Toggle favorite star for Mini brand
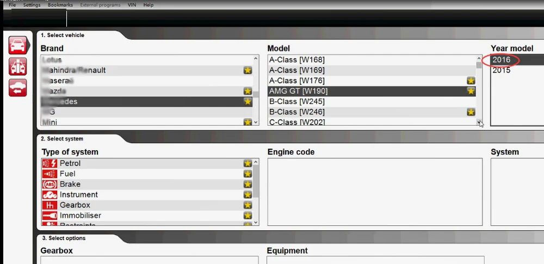The width and height of the screenshot is (544, 264). [x=248, y=122]
